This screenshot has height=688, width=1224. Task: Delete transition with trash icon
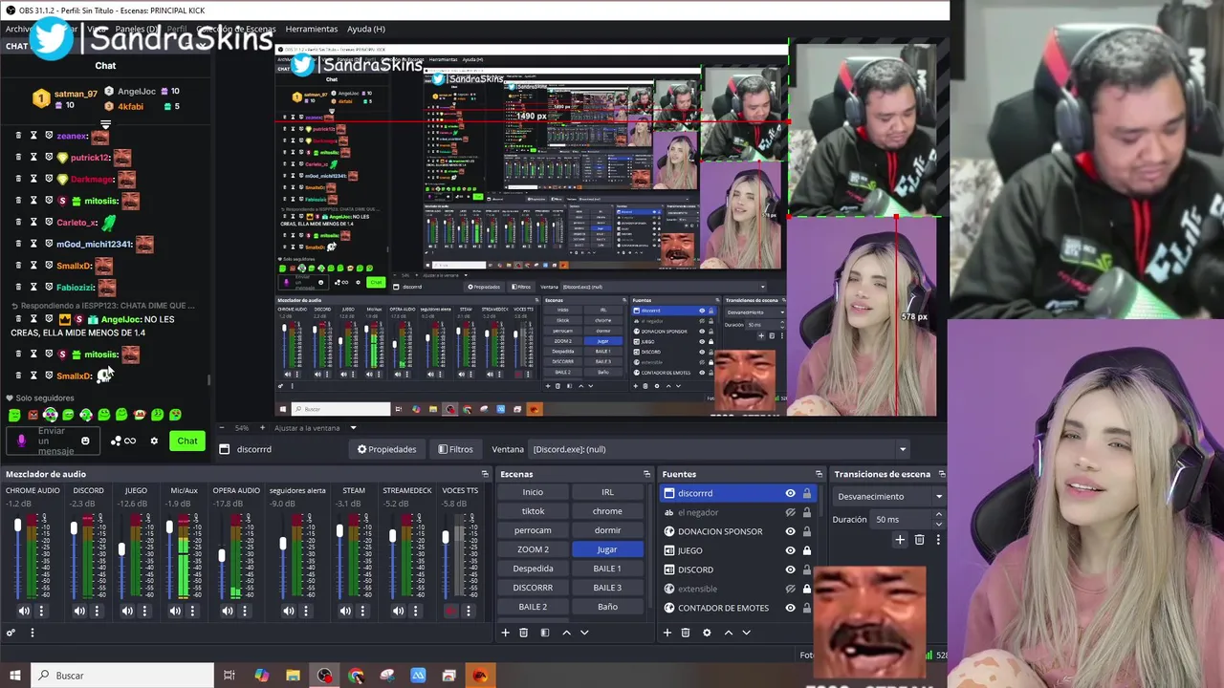click(x=919, y=540)
